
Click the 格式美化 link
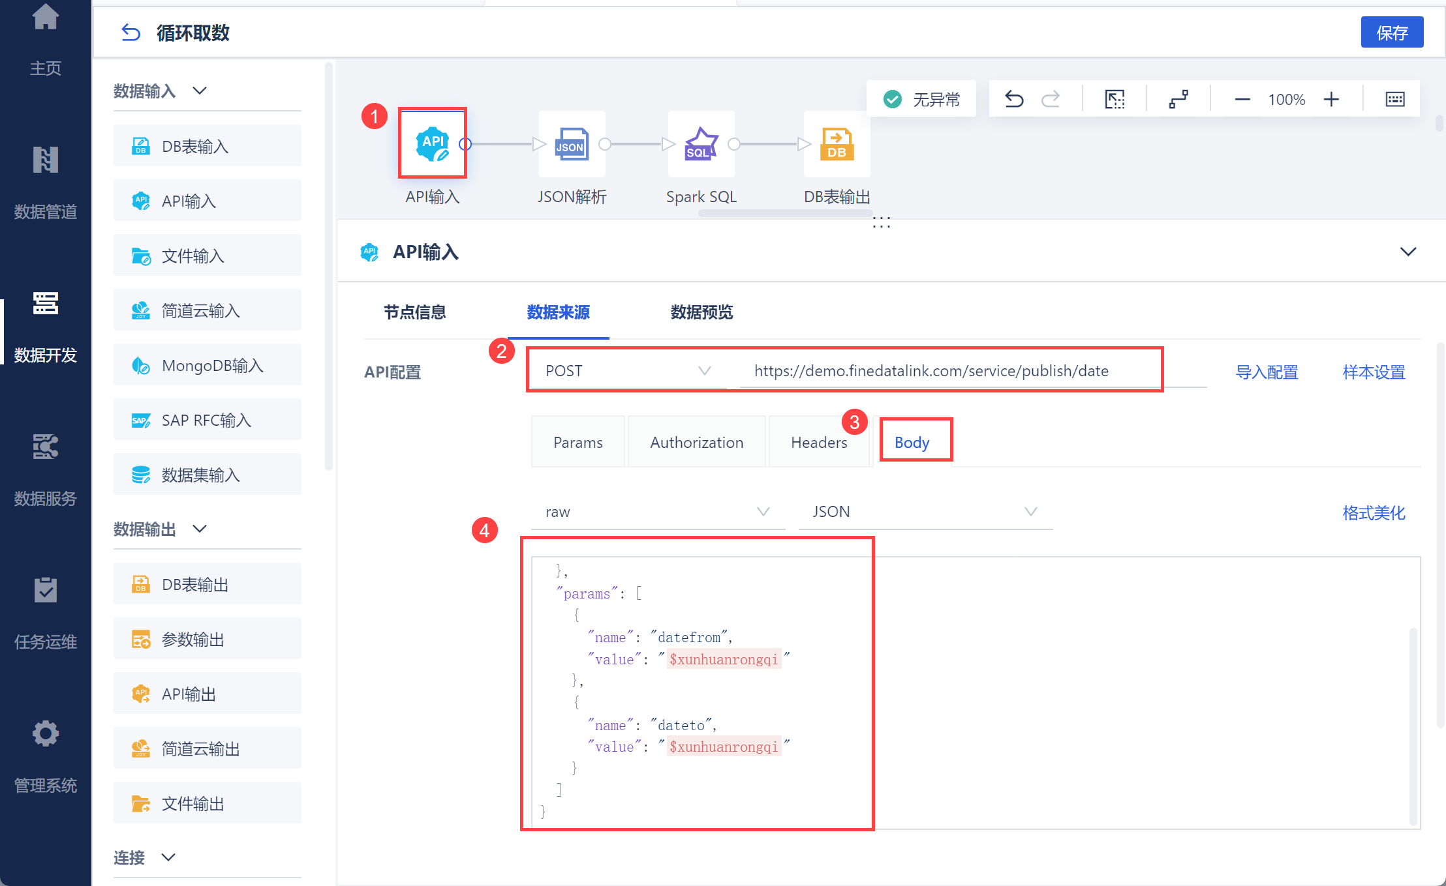[x=1373, y=513]
